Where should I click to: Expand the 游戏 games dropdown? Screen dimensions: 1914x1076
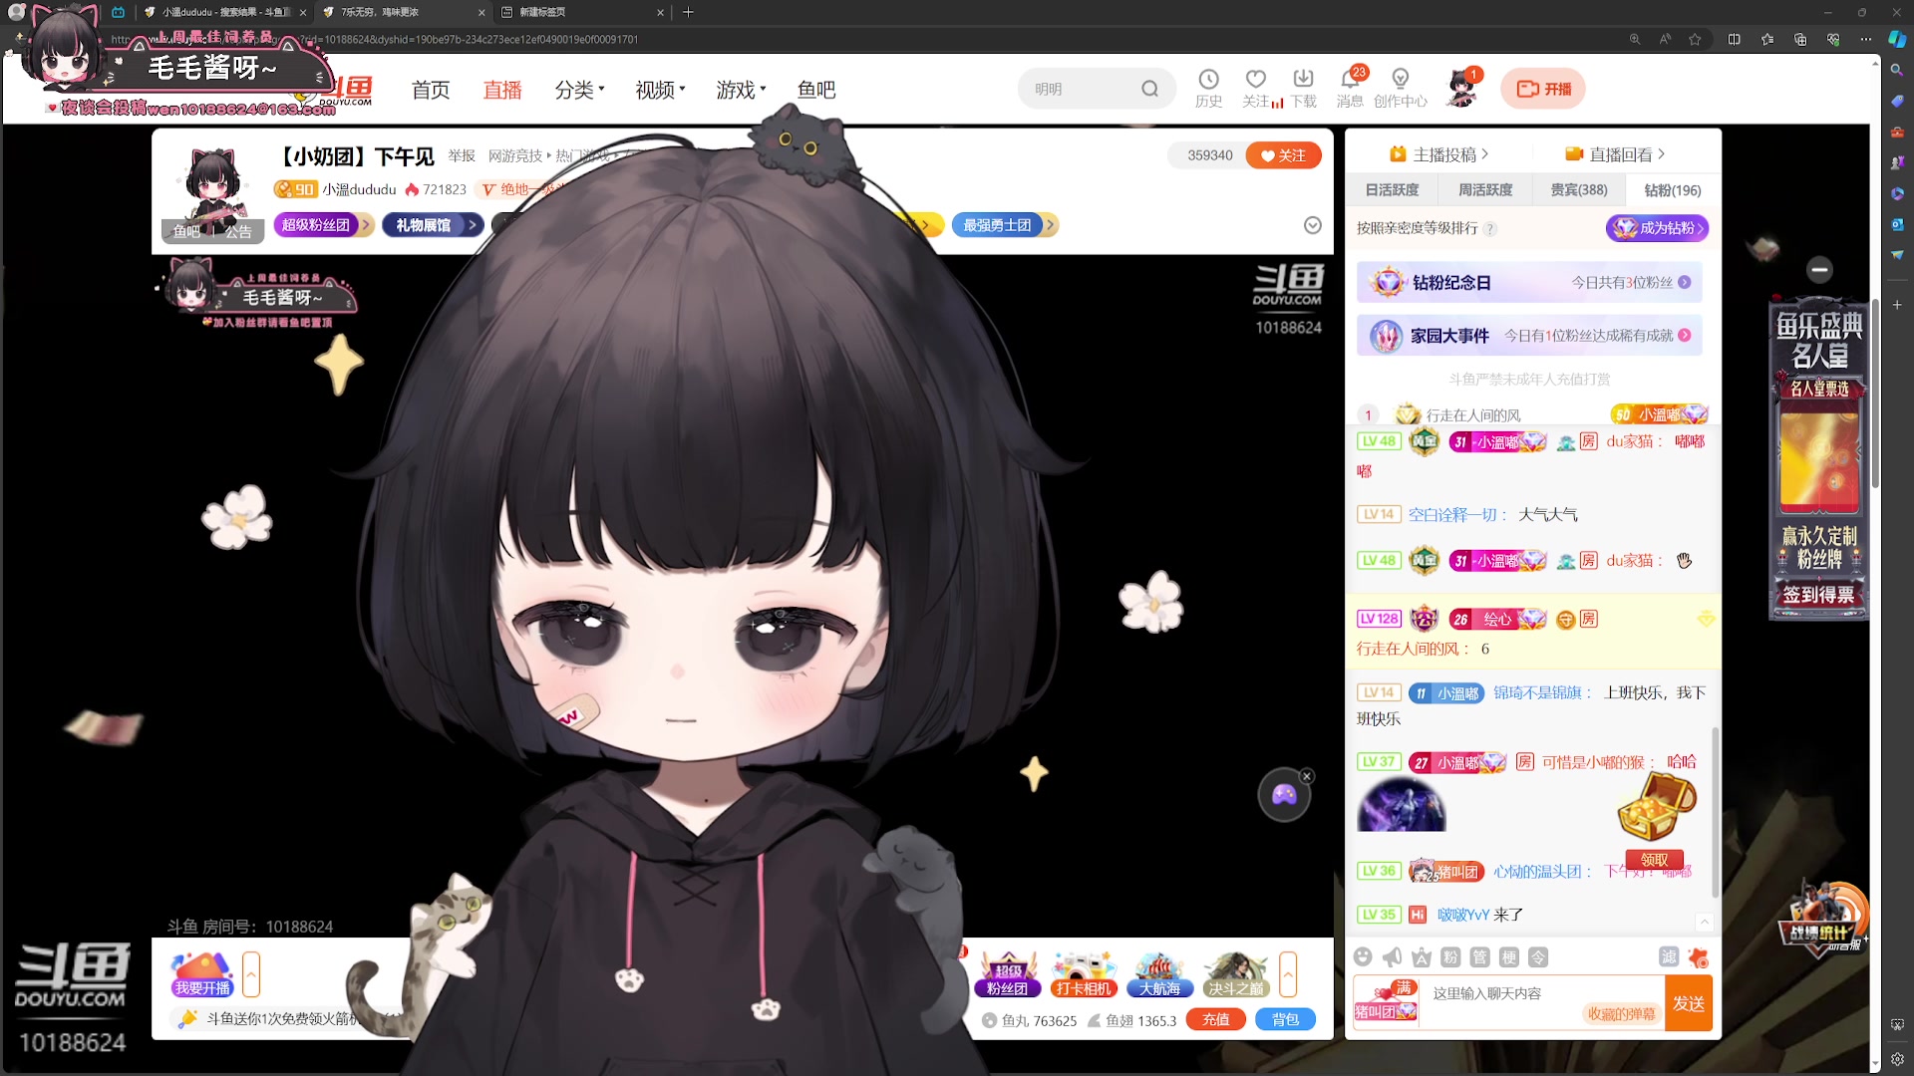pyautogui.click(x=741, y=90)
